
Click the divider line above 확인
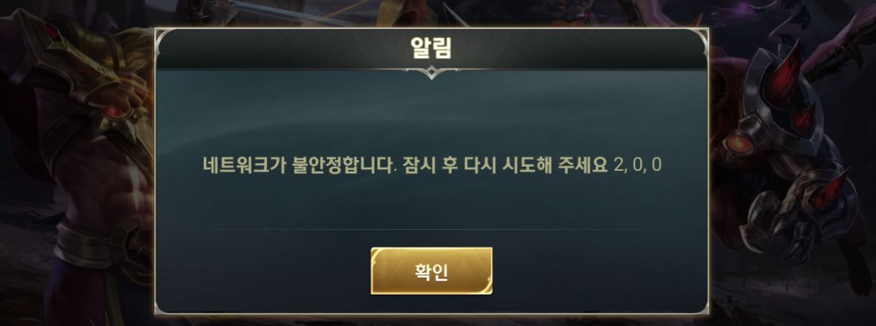[x=432, y=229]
